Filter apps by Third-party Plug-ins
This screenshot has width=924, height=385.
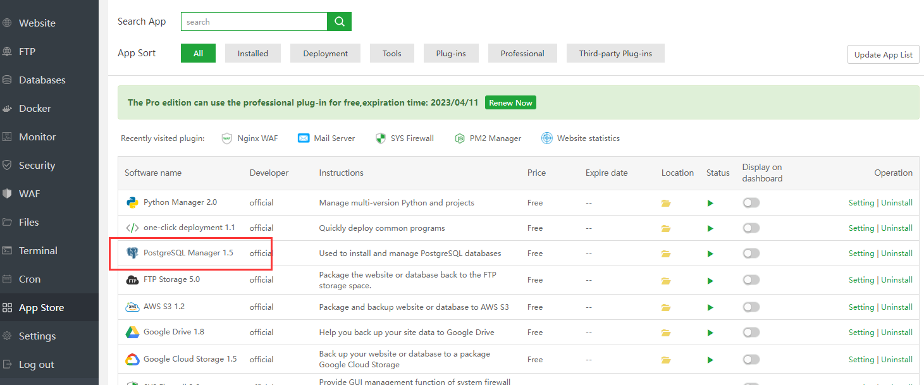click(615, 53)
